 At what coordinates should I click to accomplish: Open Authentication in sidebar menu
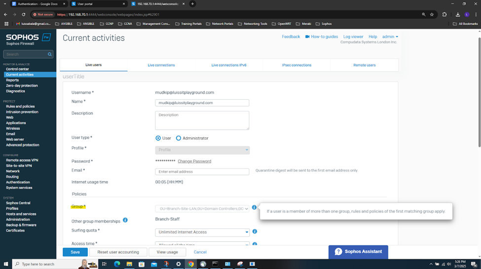[18, 183]
